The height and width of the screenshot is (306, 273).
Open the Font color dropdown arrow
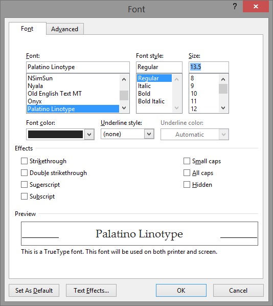click(x=89, y=134)
